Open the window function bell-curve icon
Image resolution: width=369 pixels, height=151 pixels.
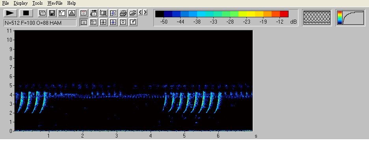[x=72, y=13]
